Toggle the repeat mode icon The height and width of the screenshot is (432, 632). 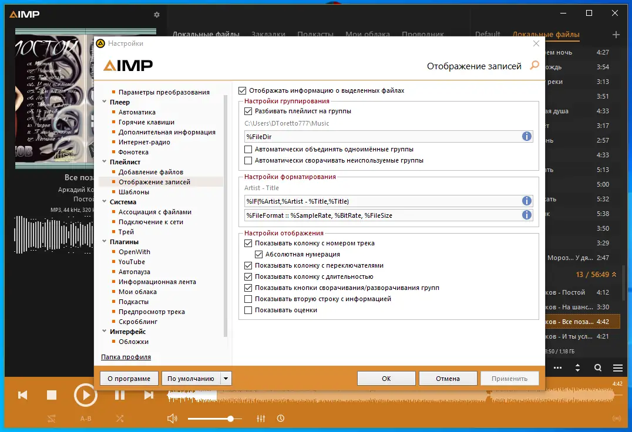51,419
